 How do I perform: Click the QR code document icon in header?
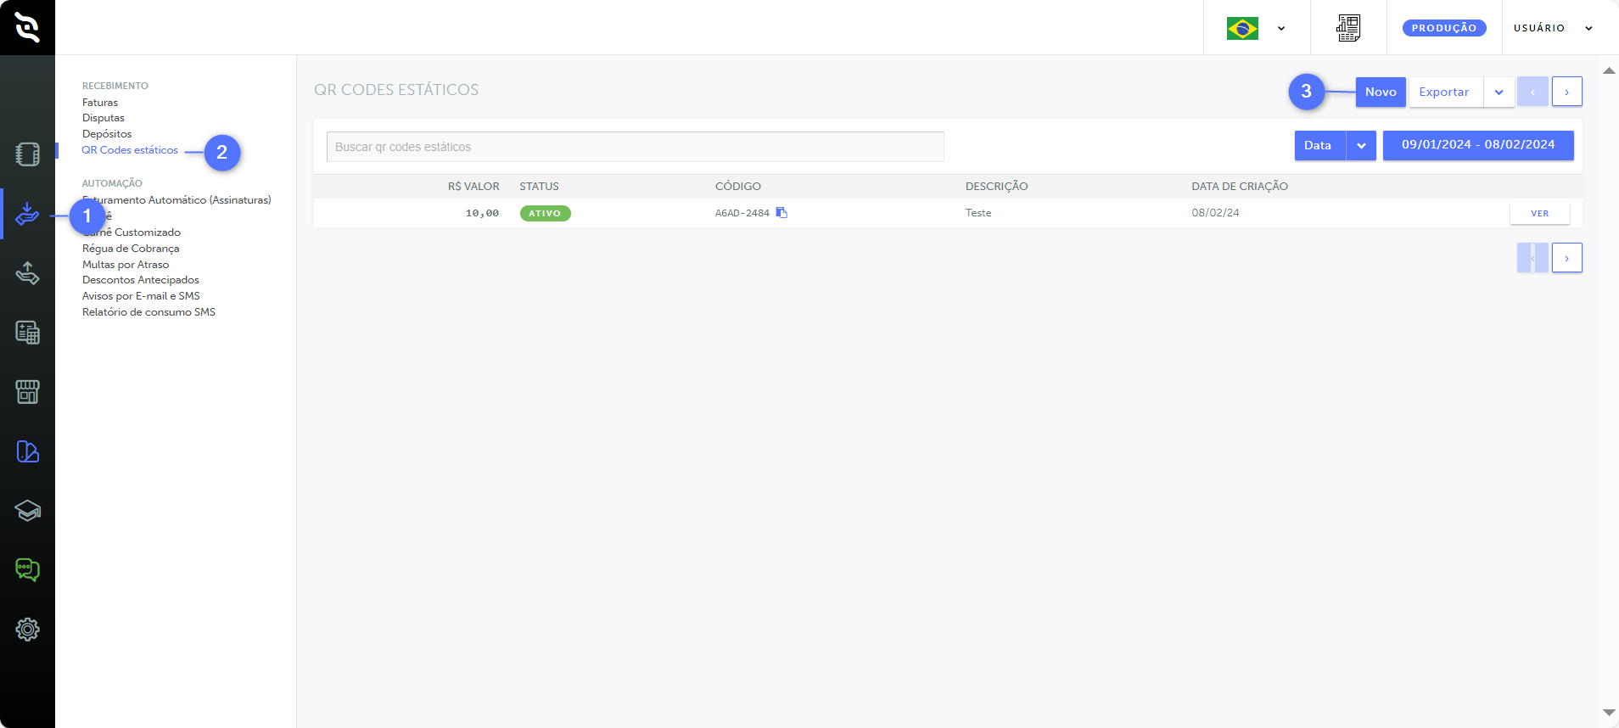click(x=1348, y=28)
